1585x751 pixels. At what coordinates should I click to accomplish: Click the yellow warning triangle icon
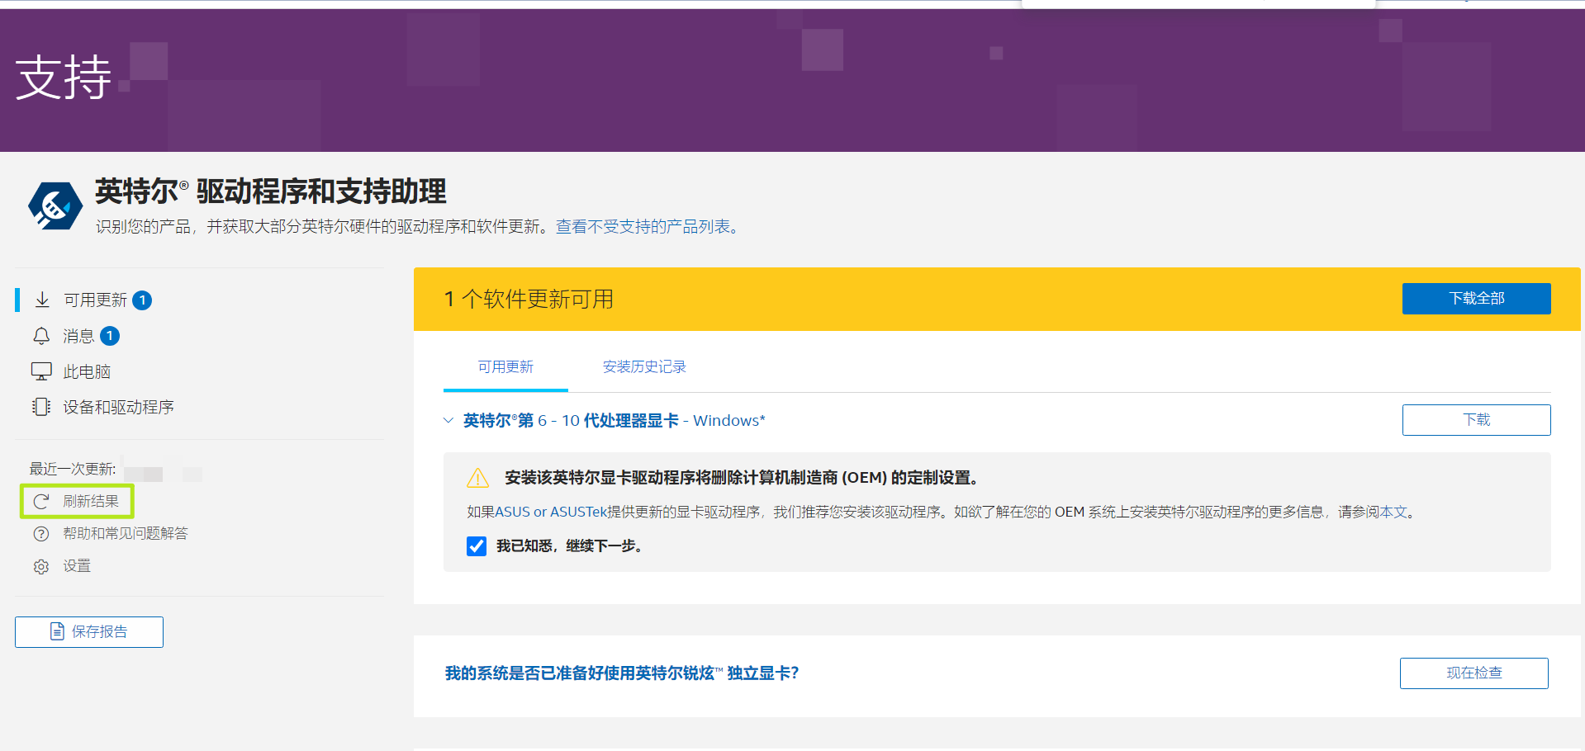(x=478, y=478)
